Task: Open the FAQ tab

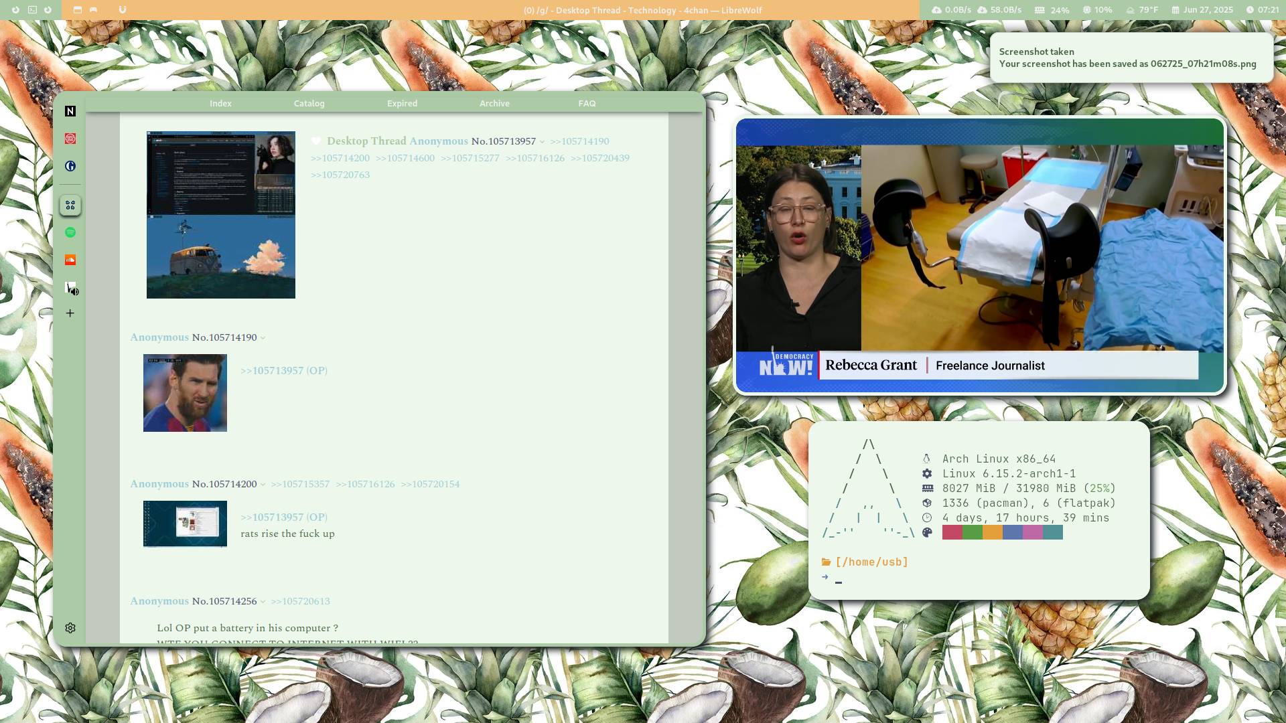Action: point(587,103)
